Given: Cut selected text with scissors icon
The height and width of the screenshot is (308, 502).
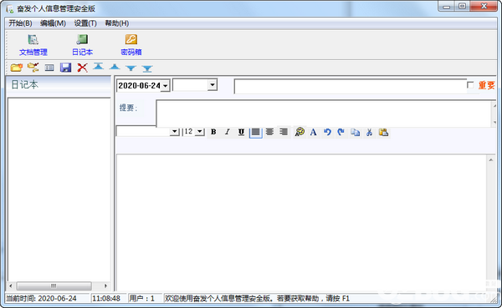Looking at the screenshot, I should [x=369, y=132].
